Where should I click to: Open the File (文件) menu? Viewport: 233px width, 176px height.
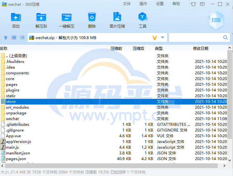point(126,4)
